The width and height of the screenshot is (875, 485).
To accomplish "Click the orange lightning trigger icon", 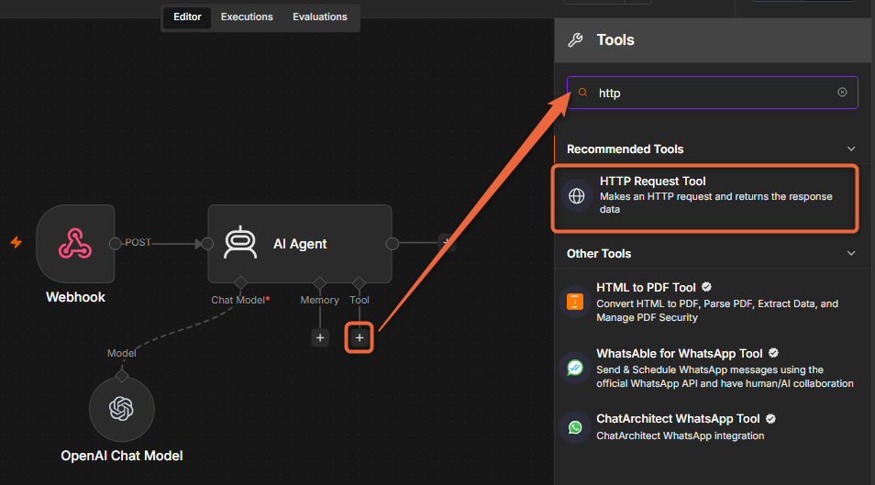I will (17, 242).
